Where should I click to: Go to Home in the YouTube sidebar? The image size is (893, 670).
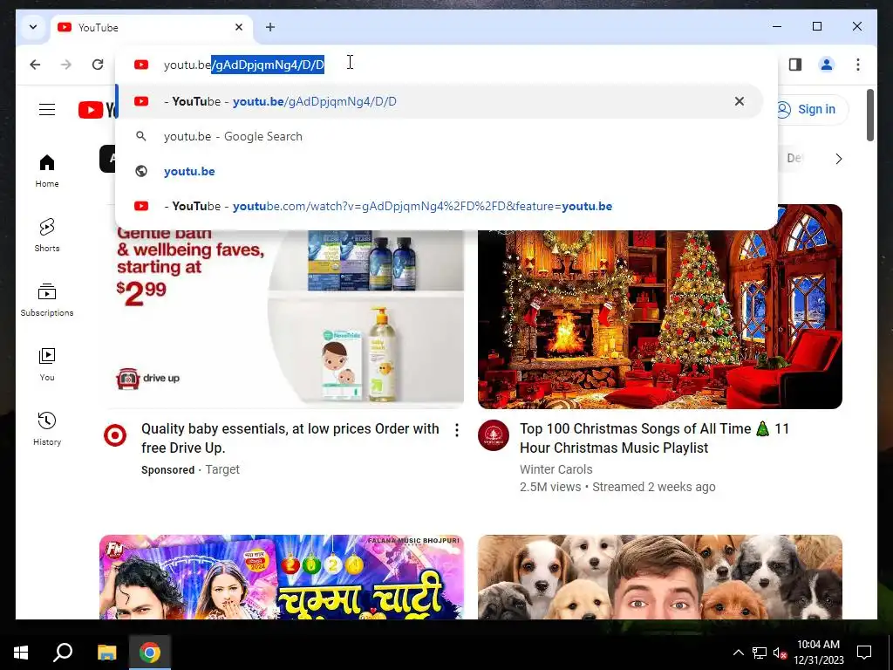click(x=47, y=170)
